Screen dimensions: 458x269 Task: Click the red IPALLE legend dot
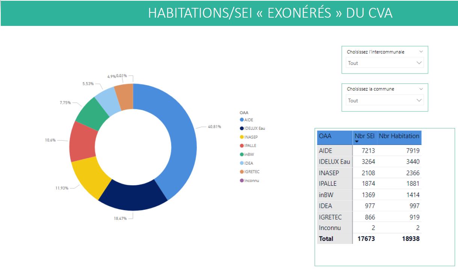242,146
